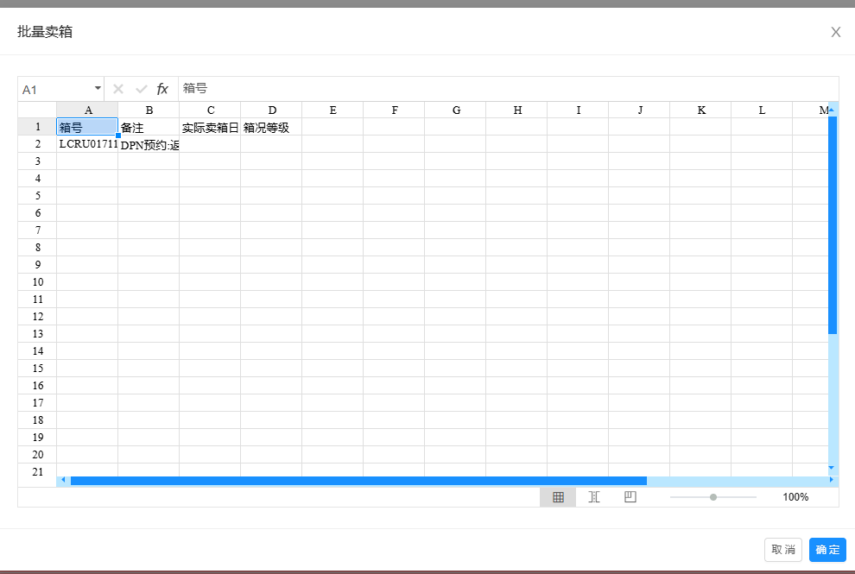Image resolution: width=855 pixels, height=574 pixels.
Task: Select the 箱况等级 header cell
Action: [x=271, y=127]
